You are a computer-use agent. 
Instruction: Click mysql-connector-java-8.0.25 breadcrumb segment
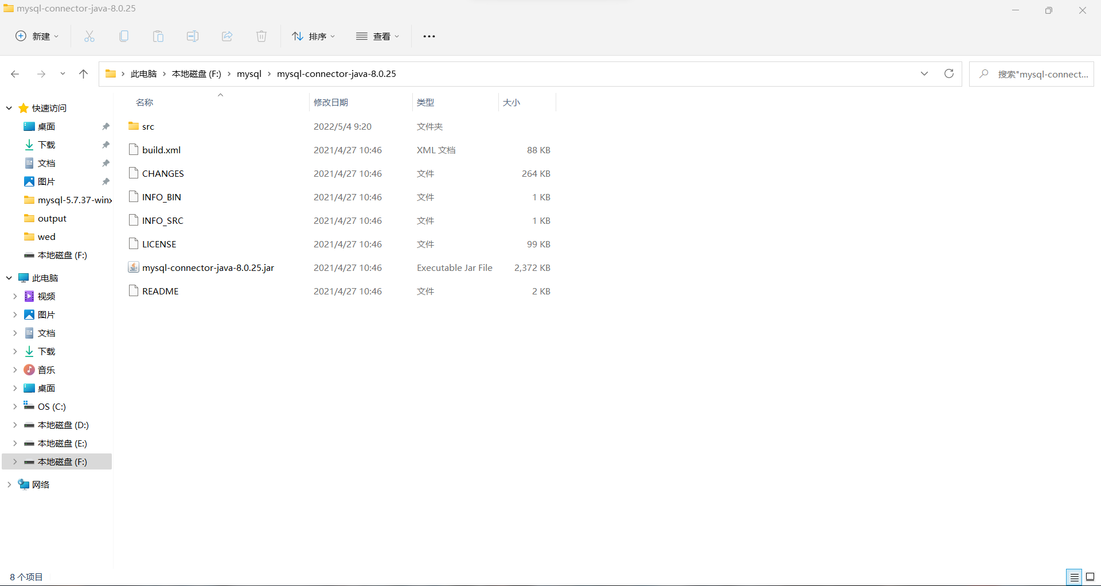pos(337,73)
